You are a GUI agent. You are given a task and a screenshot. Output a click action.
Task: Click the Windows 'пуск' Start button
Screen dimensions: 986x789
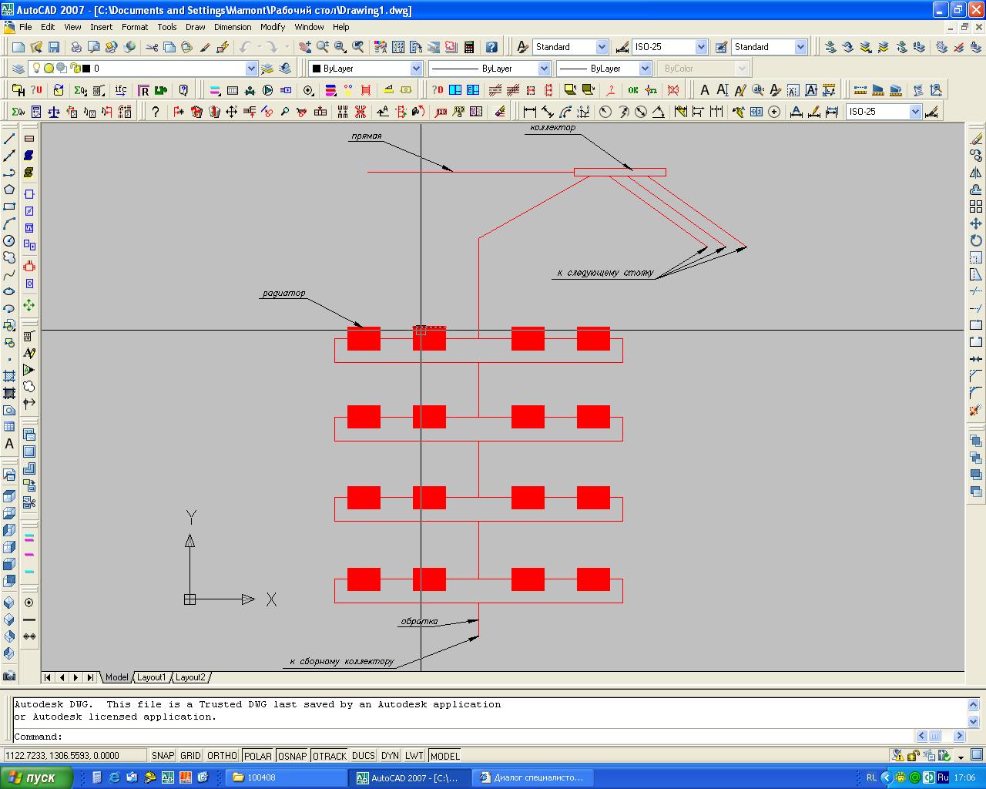(x=36, y=777)
